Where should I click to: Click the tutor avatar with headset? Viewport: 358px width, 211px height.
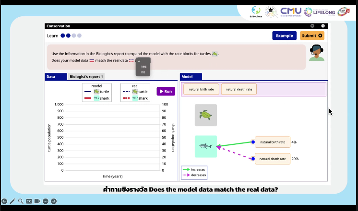click(316, 52)
